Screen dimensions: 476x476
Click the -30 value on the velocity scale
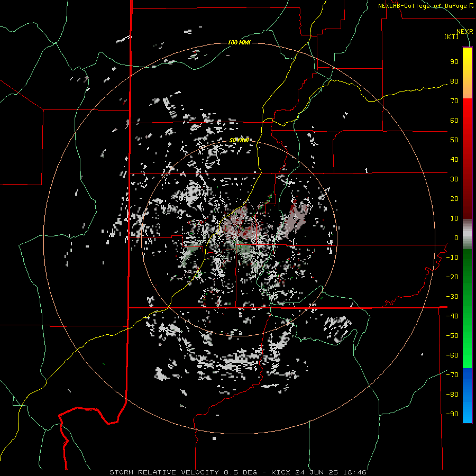click(452, 297)
